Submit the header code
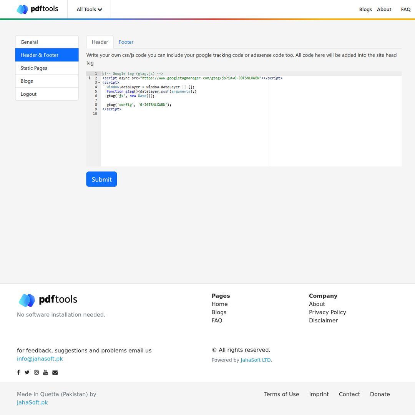Image resolution: width=415 pixels, height=415 pixels. pos(101,179)
